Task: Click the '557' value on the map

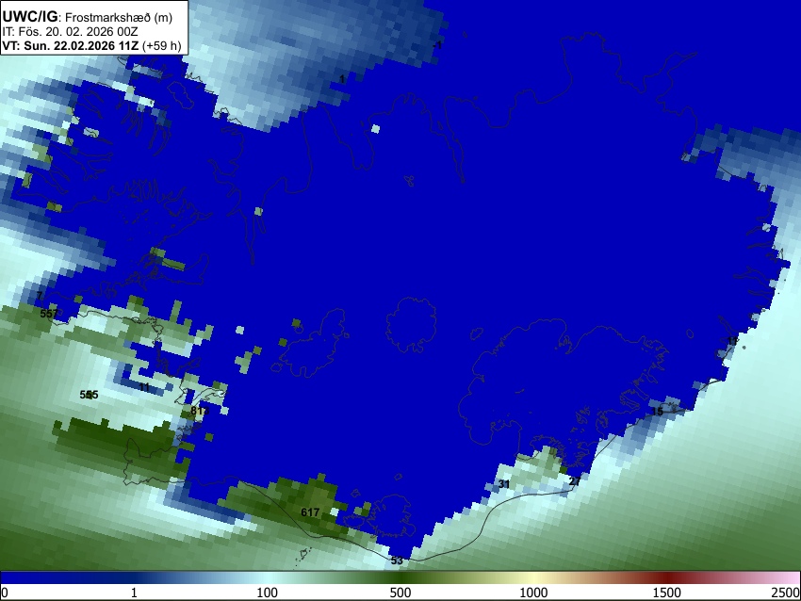Action: [48, 314]
